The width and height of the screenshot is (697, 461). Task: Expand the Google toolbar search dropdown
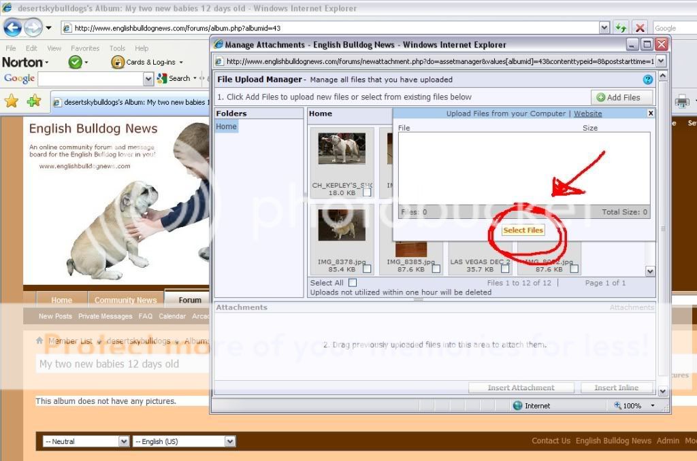click(x=148, y=79)
